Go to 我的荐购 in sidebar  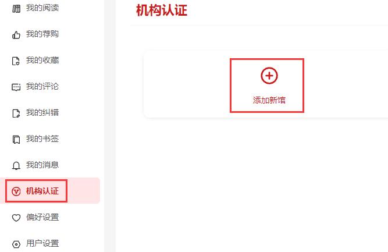tap(42, 34)
